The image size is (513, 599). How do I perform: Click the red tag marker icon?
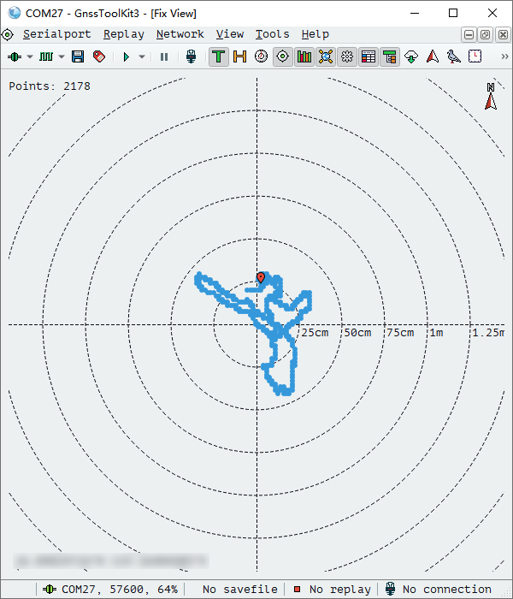[99, 57]
